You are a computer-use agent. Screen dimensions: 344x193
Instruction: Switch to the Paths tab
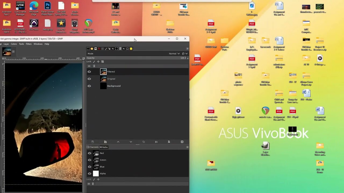pos(104,147)
